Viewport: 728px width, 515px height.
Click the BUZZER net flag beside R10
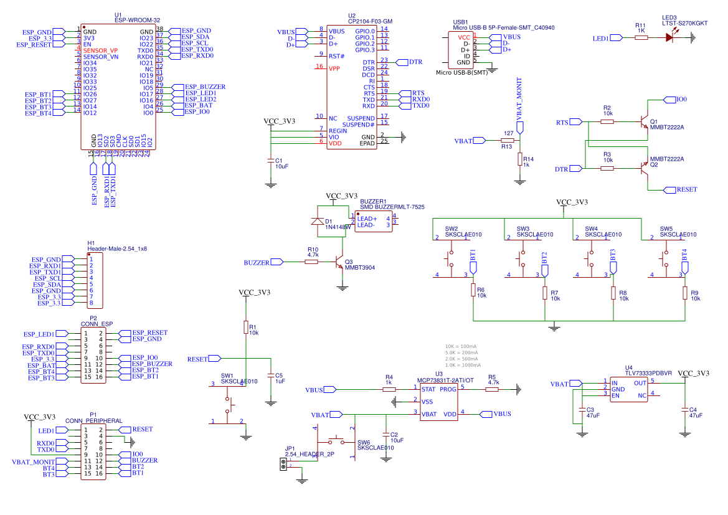[263, 262]
